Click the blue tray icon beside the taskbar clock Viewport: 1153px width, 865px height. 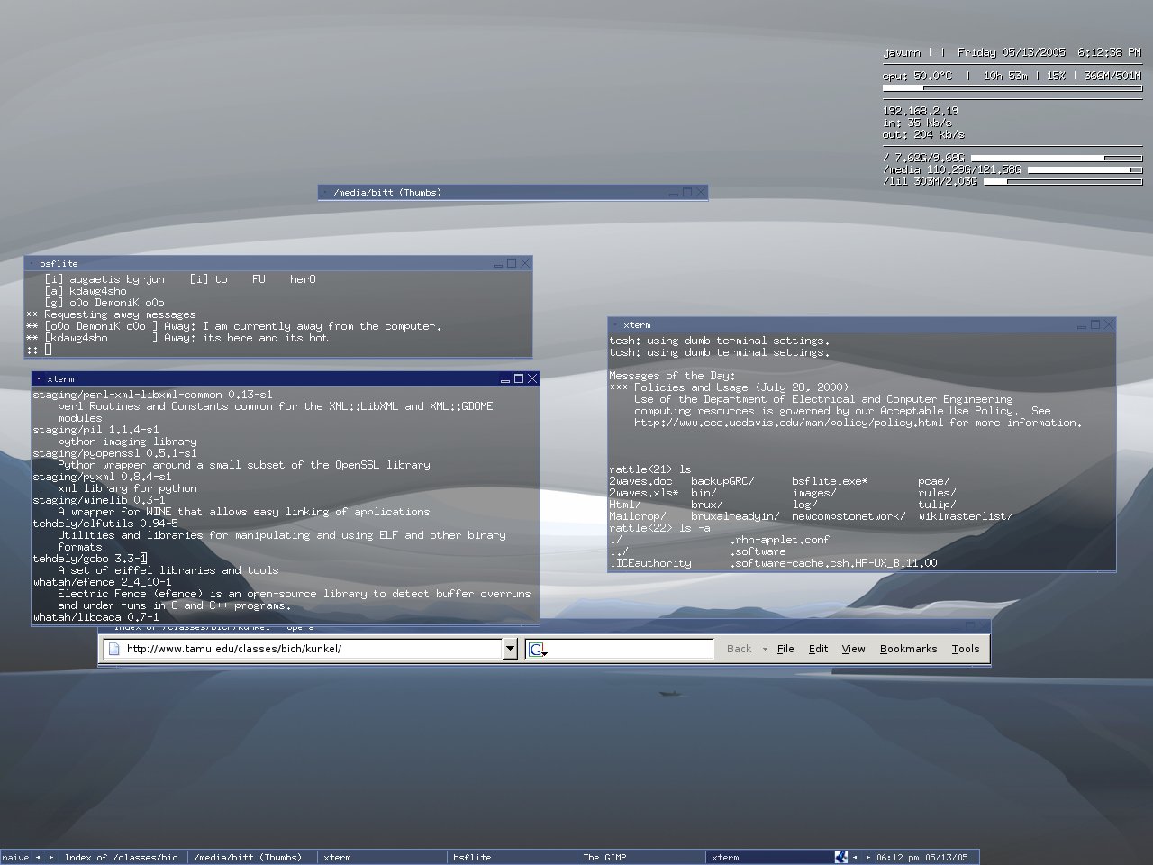(x=841, y=857)
